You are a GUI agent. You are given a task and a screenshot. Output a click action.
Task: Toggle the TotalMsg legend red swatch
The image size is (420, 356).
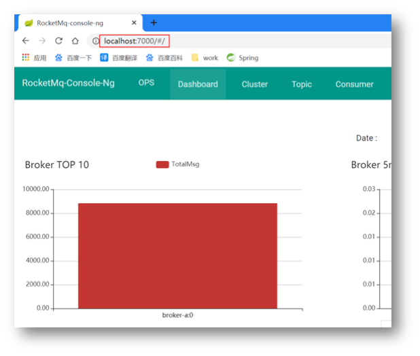[162, 164]
